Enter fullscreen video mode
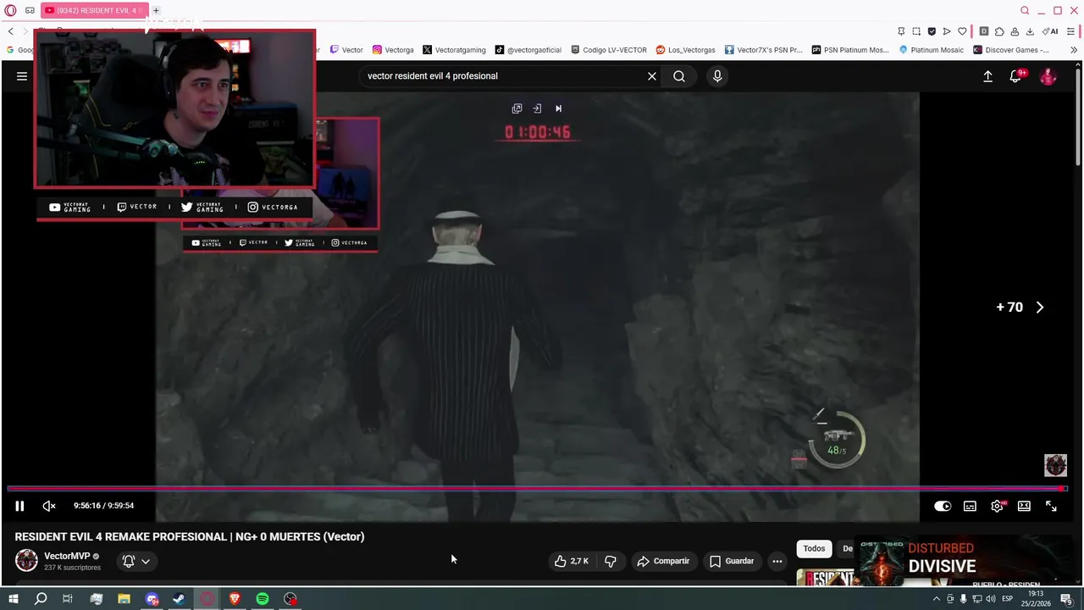This screenshot has width=1084, height=610. 1051,506
